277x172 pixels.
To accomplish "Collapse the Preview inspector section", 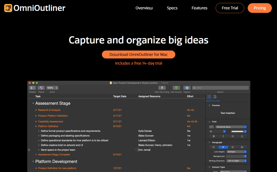I will tap(210, 105).
